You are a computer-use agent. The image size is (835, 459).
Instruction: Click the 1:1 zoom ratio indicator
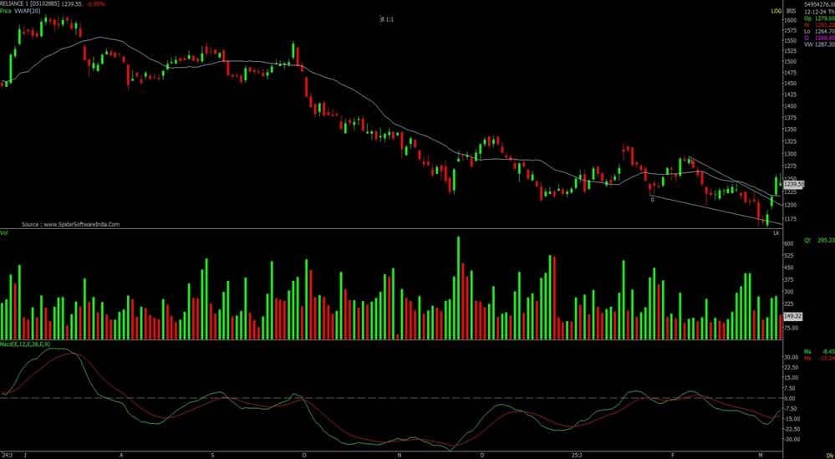(387, 18)
